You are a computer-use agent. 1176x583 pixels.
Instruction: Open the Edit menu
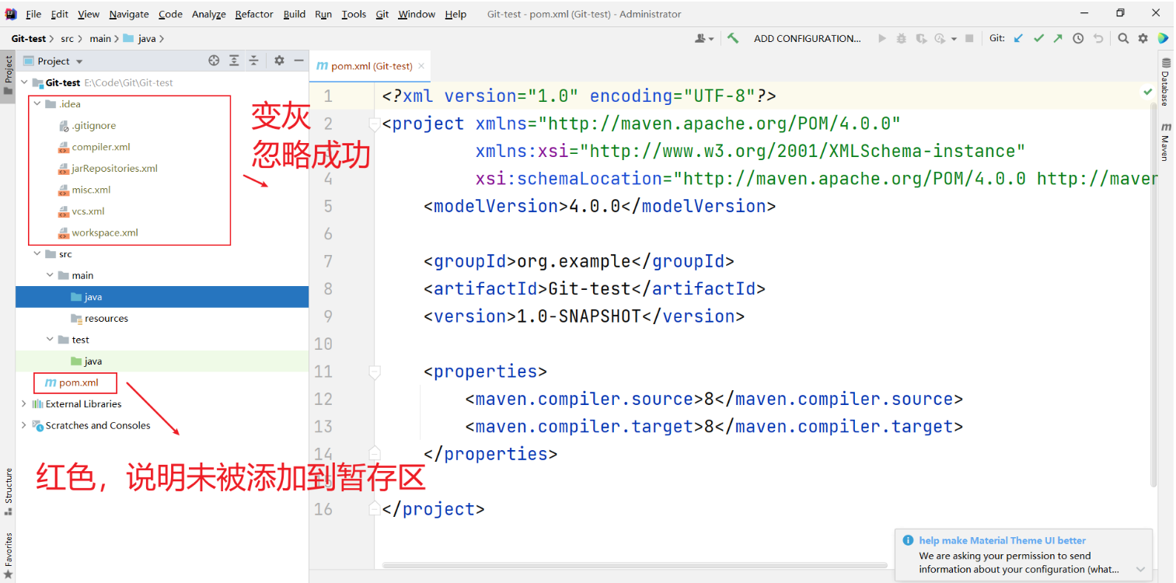[60, 14]
